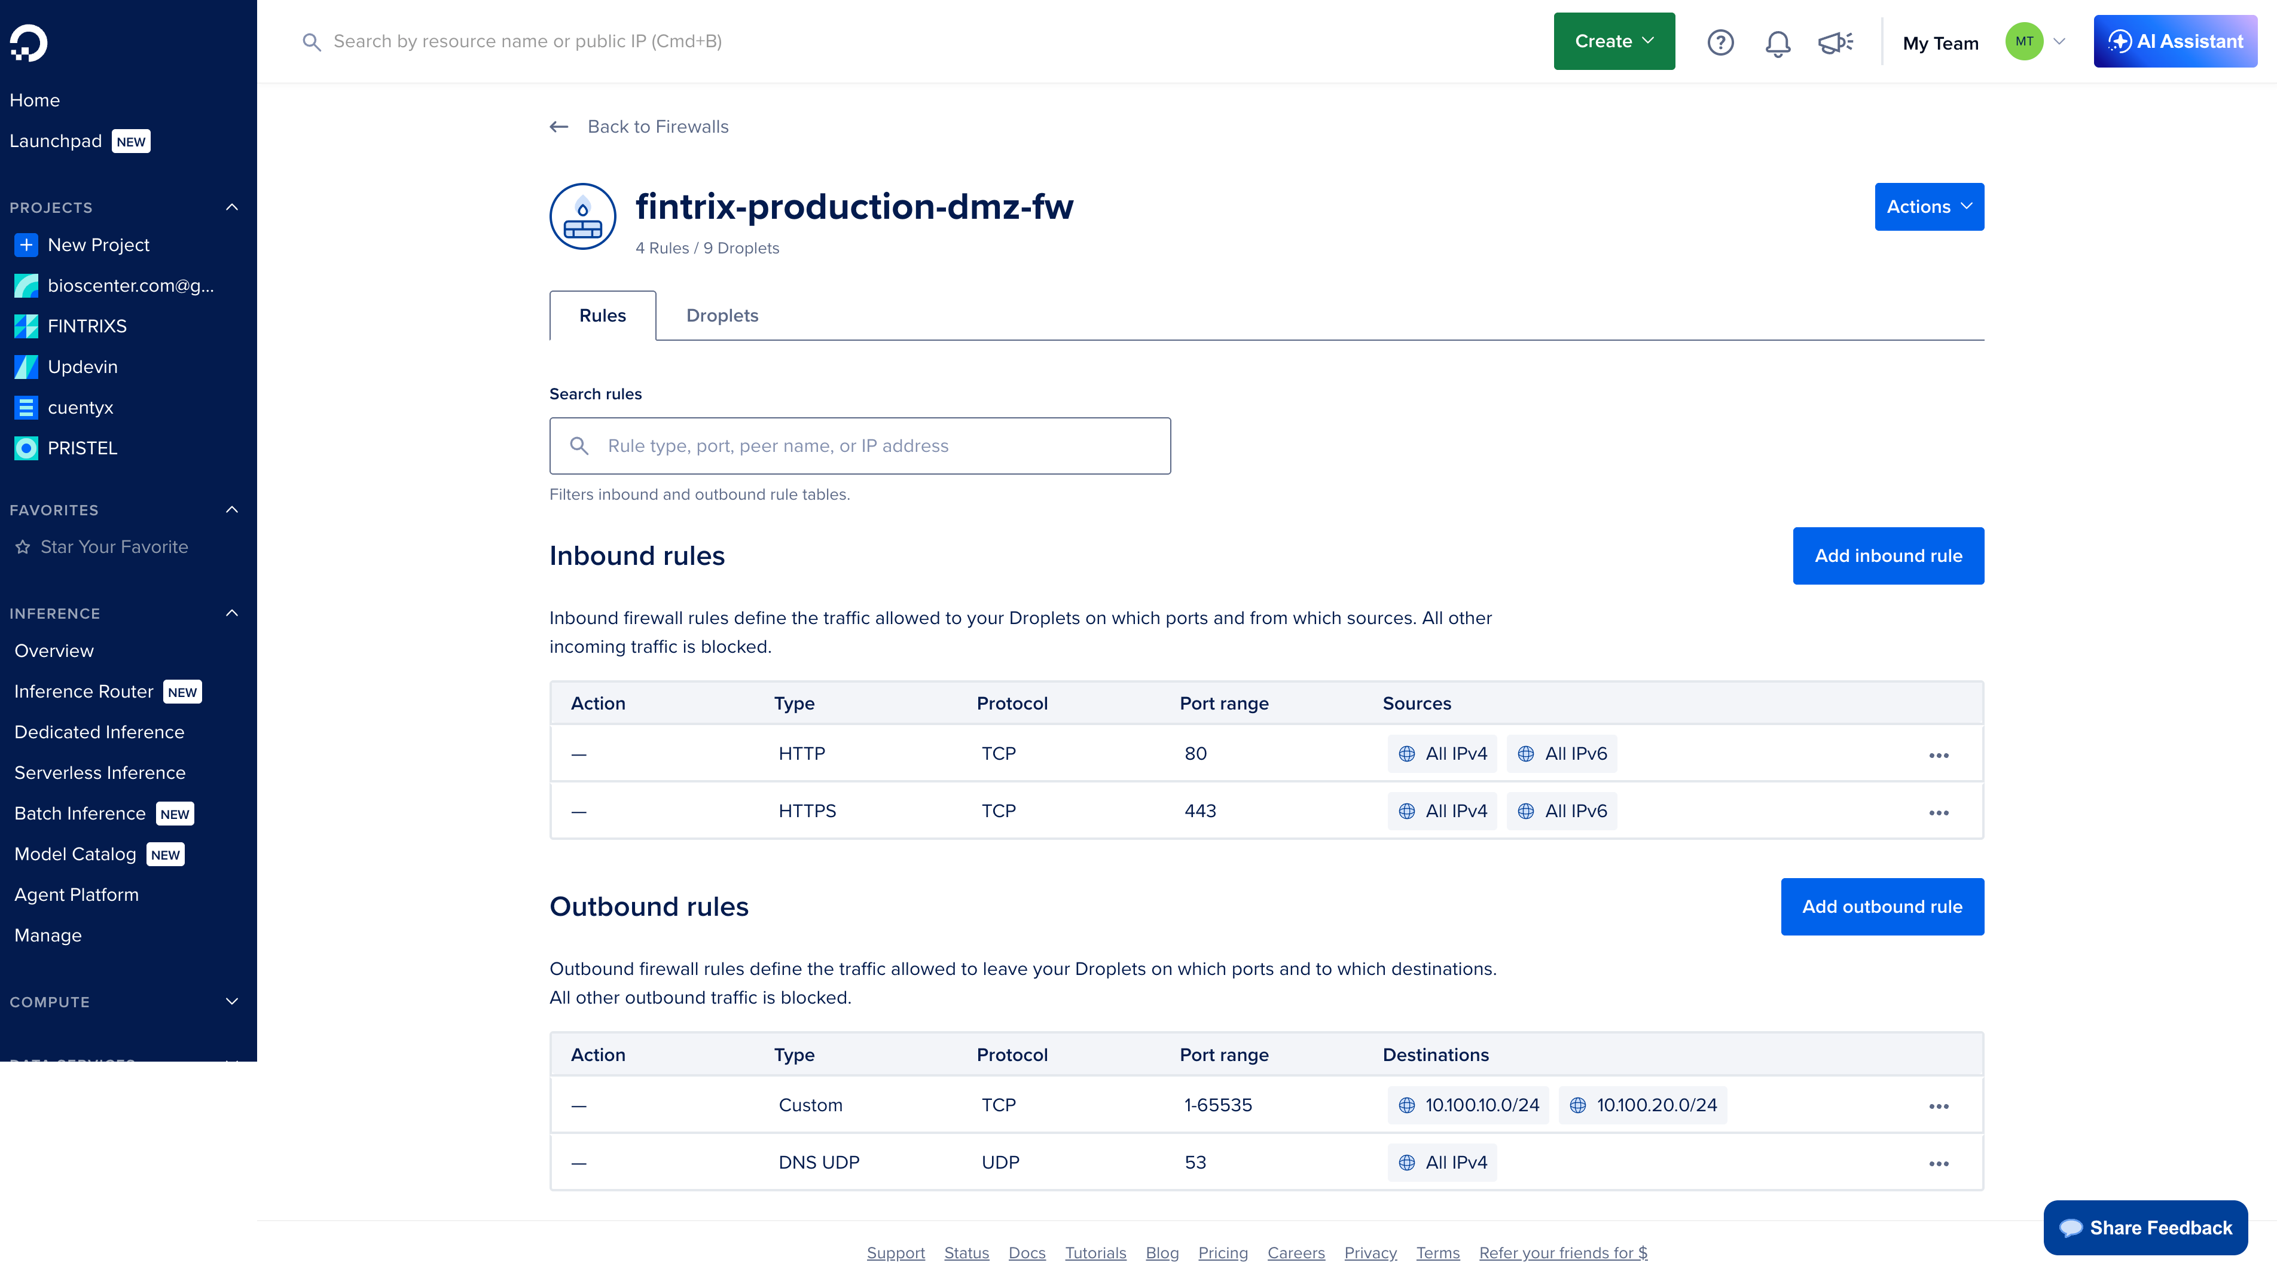
Task: Open Model Catalog in the sidebar
Action: [75, 854]
